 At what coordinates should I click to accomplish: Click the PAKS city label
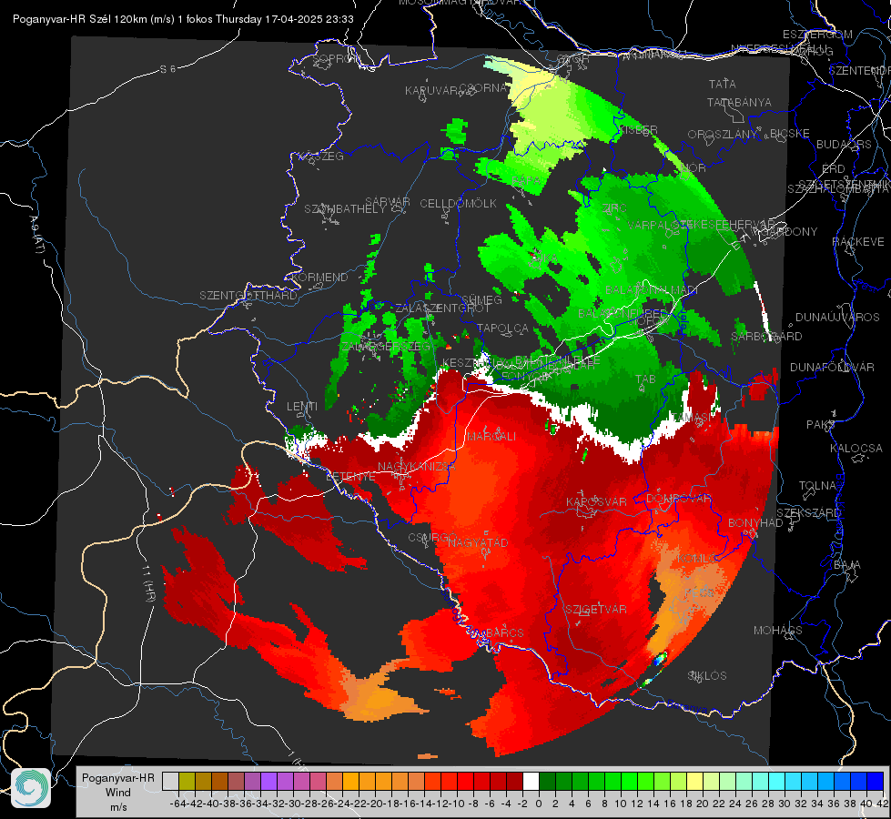tap(821, 425)
